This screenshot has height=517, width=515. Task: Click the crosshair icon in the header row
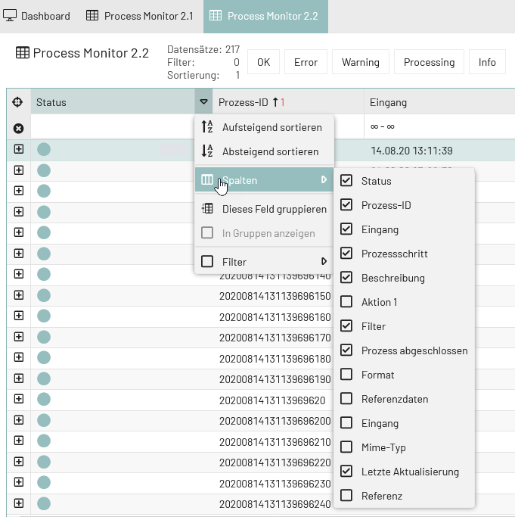pyautogui.click(x=17, y=102)
